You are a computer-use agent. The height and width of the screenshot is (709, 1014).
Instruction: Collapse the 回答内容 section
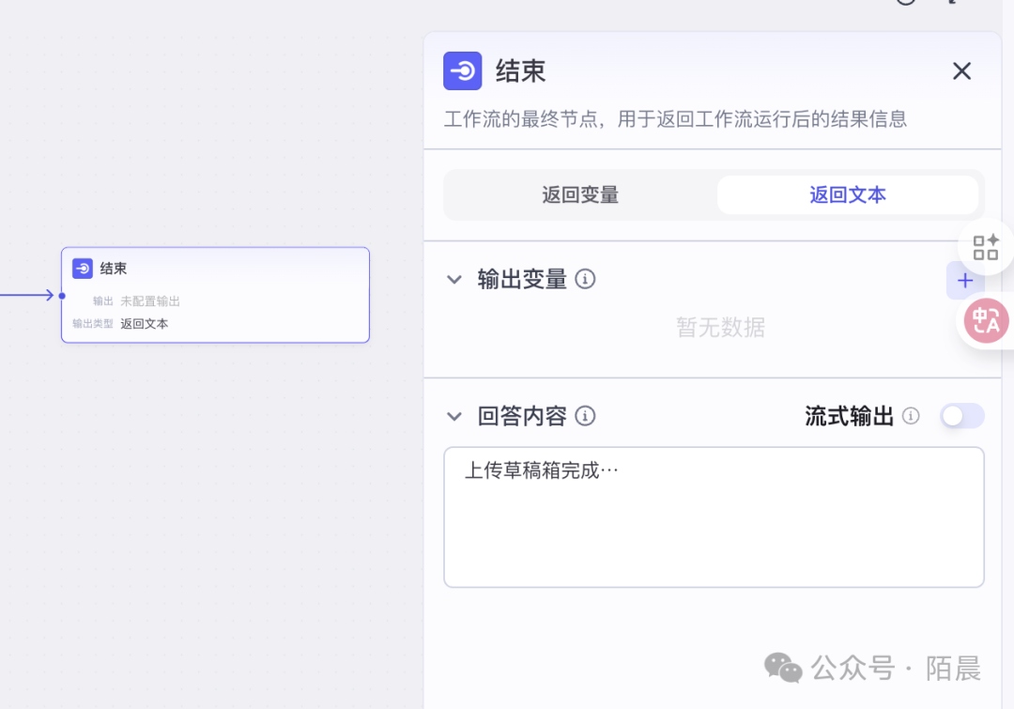tap(454, 416)
